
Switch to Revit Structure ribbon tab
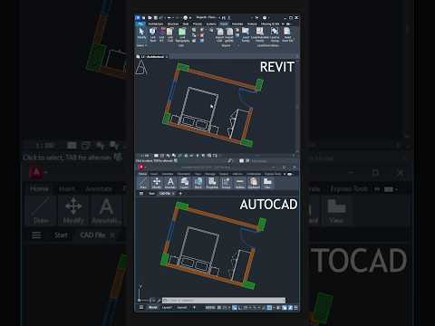[x=173, y=24]
